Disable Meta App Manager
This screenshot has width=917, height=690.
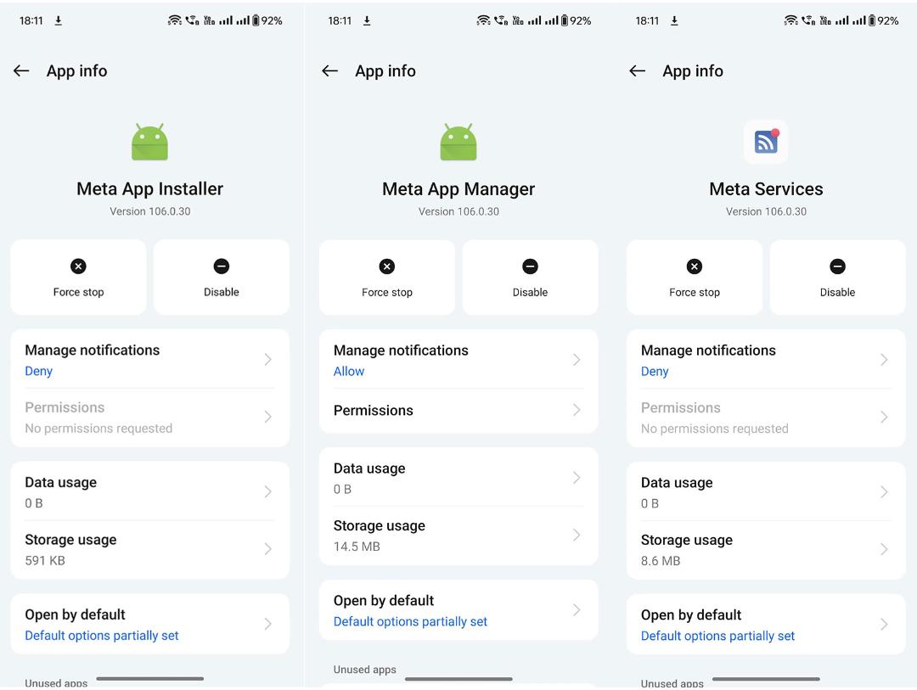[530, 278]
